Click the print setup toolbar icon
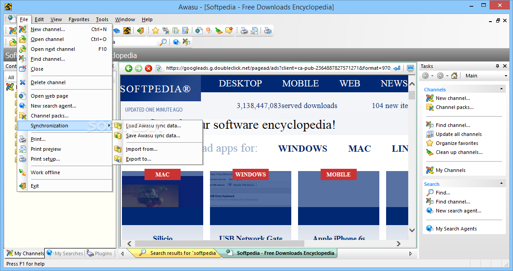Viewport: 513px width, 271px height. point(268,31)
